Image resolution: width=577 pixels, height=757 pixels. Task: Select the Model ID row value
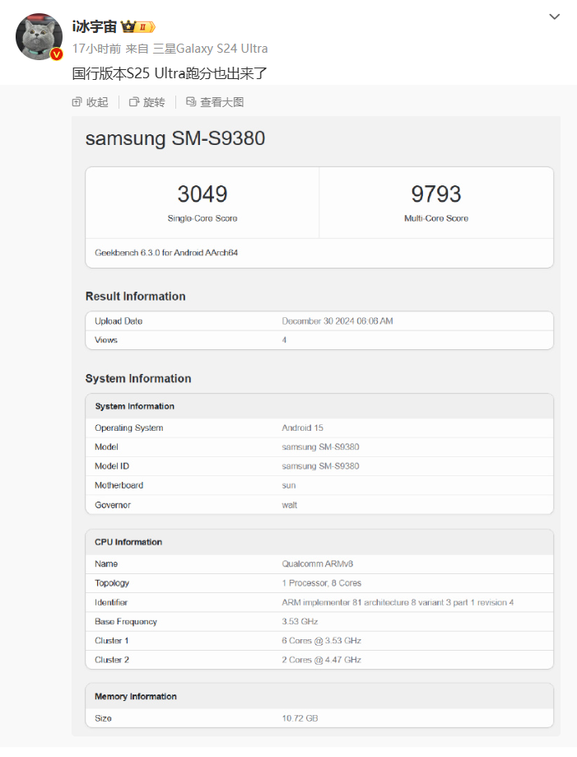click(x=320, y=466)
